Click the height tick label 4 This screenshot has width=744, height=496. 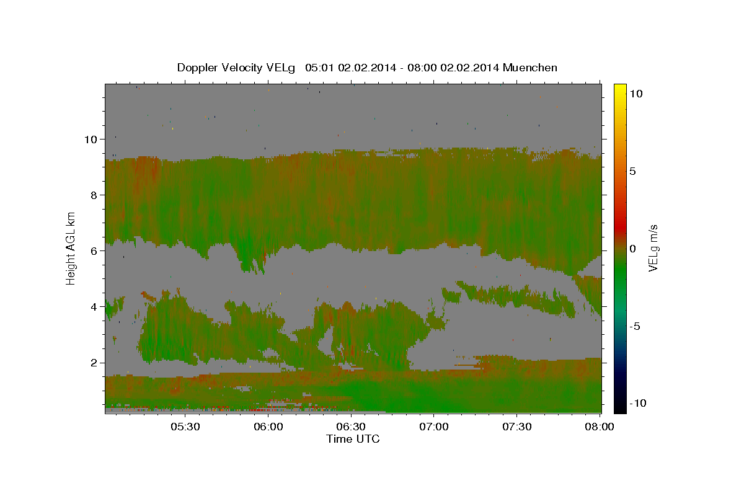94,307
